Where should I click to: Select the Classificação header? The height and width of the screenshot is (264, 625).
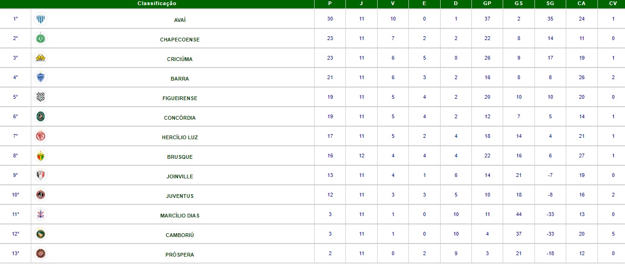point(157,4)
